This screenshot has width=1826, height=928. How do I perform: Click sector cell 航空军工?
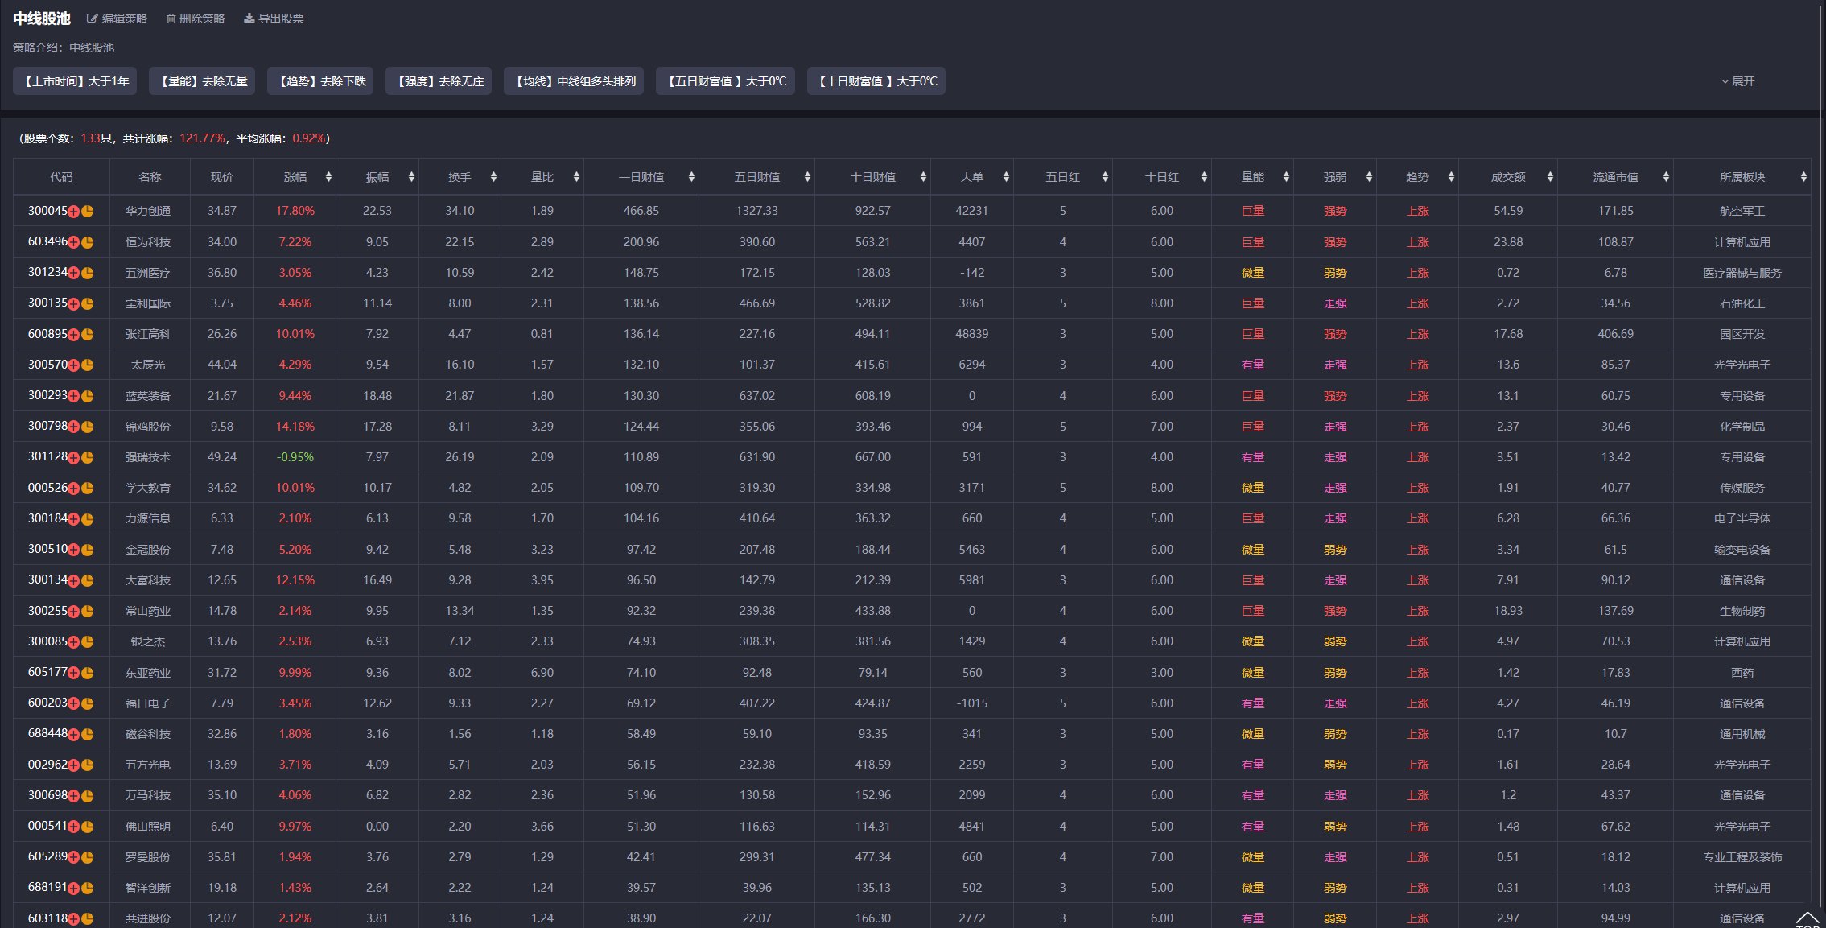coord(1742,211)
